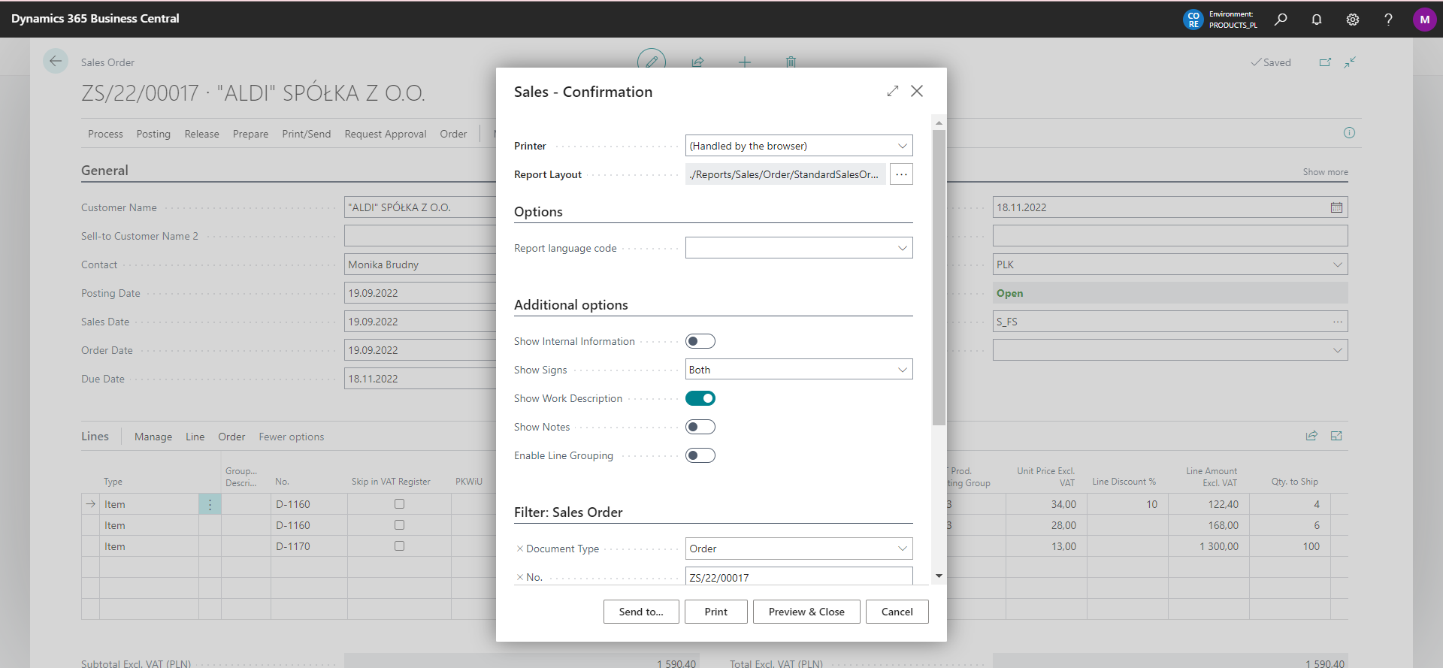
Task: Toggle Show Notes switch
Action: coord(700,427)
